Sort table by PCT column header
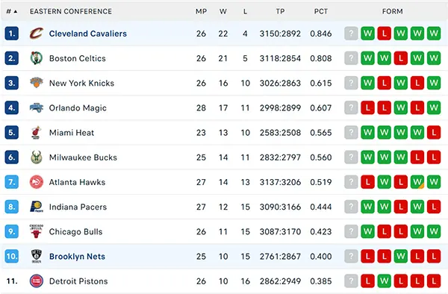Screen dimensions: 448x294 (x=321, y=11)
